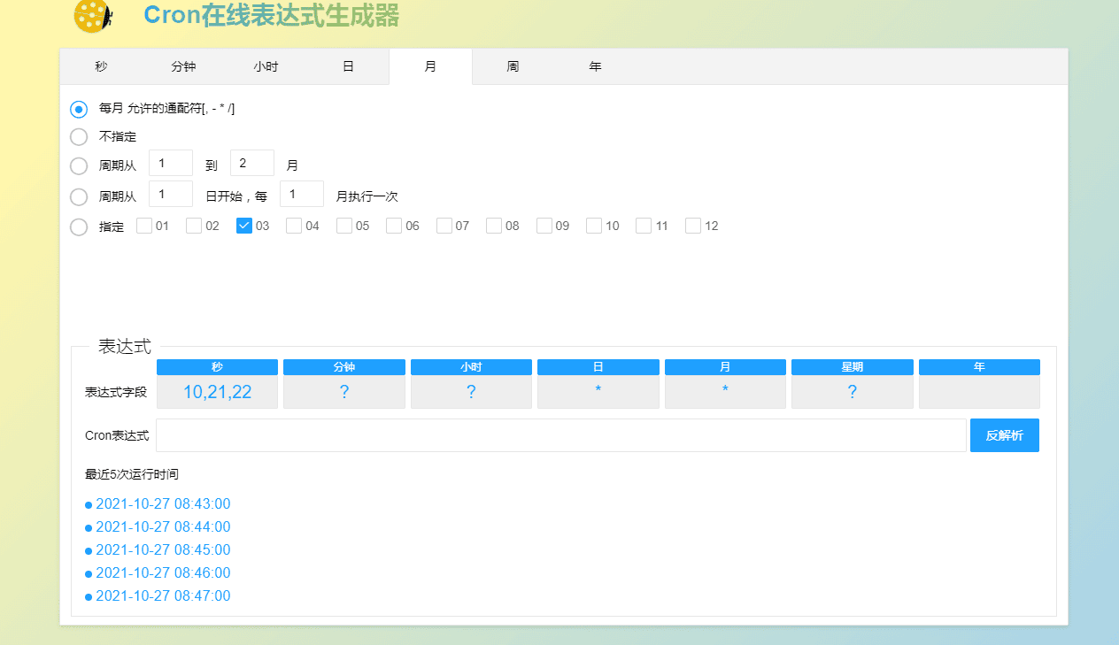Switch to the 小时 tab

(x=266, y=66)
